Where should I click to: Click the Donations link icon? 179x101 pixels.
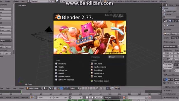coord(56,64)
